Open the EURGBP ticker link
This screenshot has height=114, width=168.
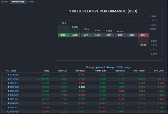[x=14, y=95]
